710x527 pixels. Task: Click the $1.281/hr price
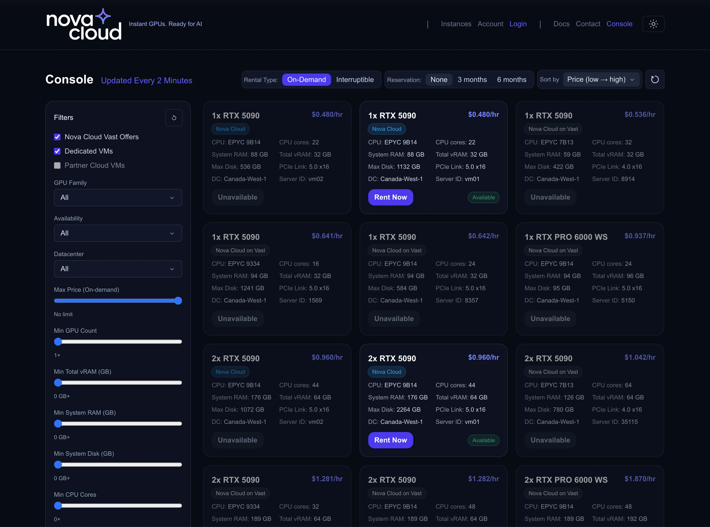(x=327, y=479)
